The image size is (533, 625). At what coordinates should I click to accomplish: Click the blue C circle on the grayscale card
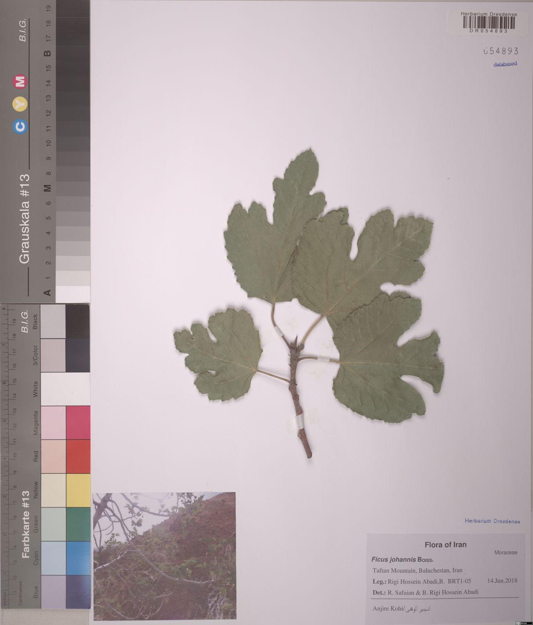point(21,127)
